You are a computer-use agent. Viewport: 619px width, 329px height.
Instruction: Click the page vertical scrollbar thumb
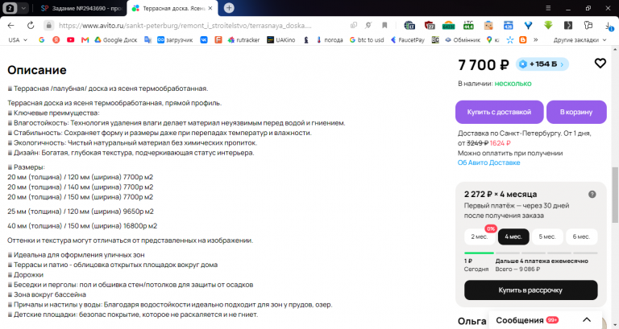click(x=615, y=195)
